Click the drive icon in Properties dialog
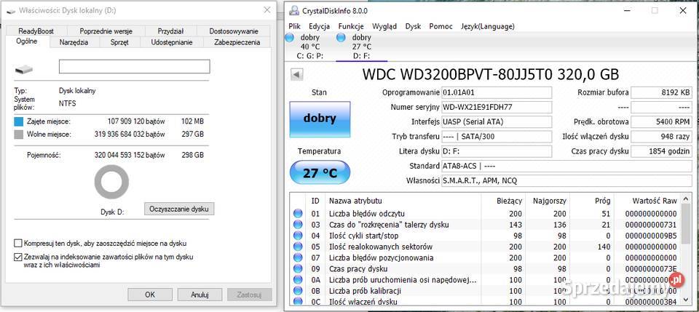This screenshot has width=699, height=312. [23, 69]
